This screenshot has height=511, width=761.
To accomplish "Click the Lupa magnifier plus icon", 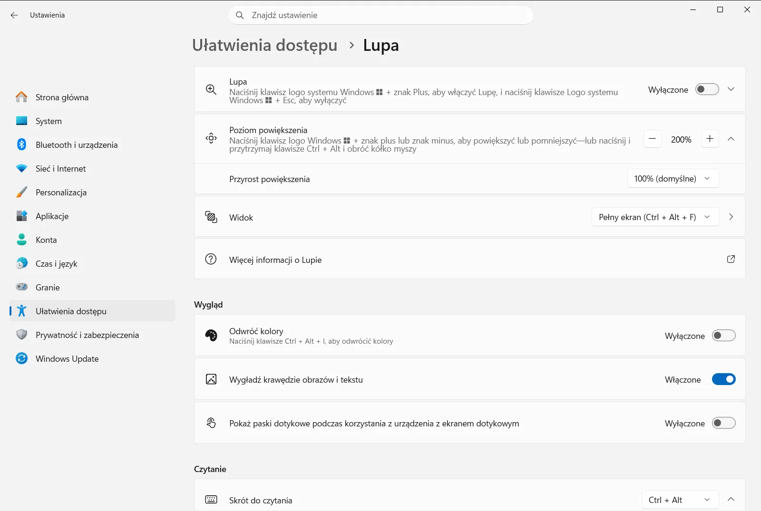I will [211, 89].
